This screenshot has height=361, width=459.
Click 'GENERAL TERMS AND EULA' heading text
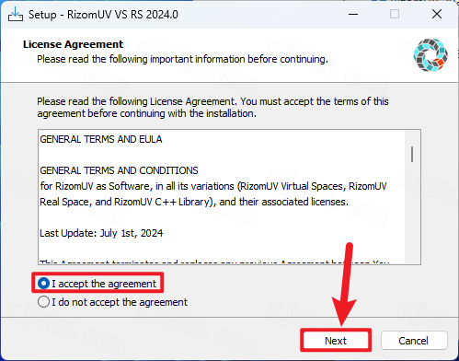click(x=101, y=139)
